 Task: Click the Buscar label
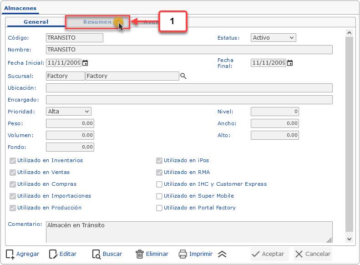(x=112, y=254)
